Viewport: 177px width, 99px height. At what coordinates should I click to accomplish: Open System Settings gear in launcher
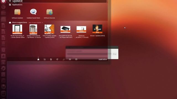(3, 68)
